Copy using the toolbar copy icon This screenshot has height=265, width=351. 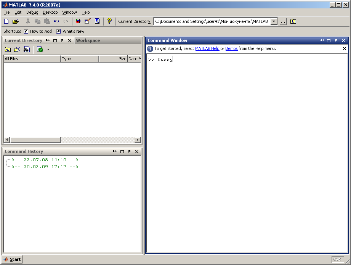(x=37, y=21)
